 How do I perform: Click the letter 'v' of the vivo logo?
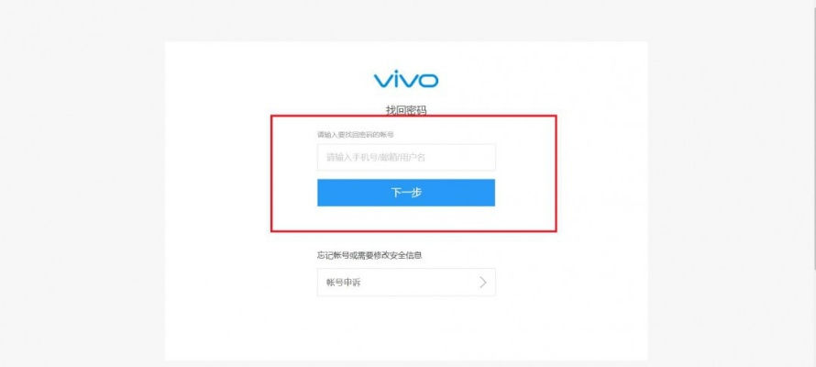(382, 81)
